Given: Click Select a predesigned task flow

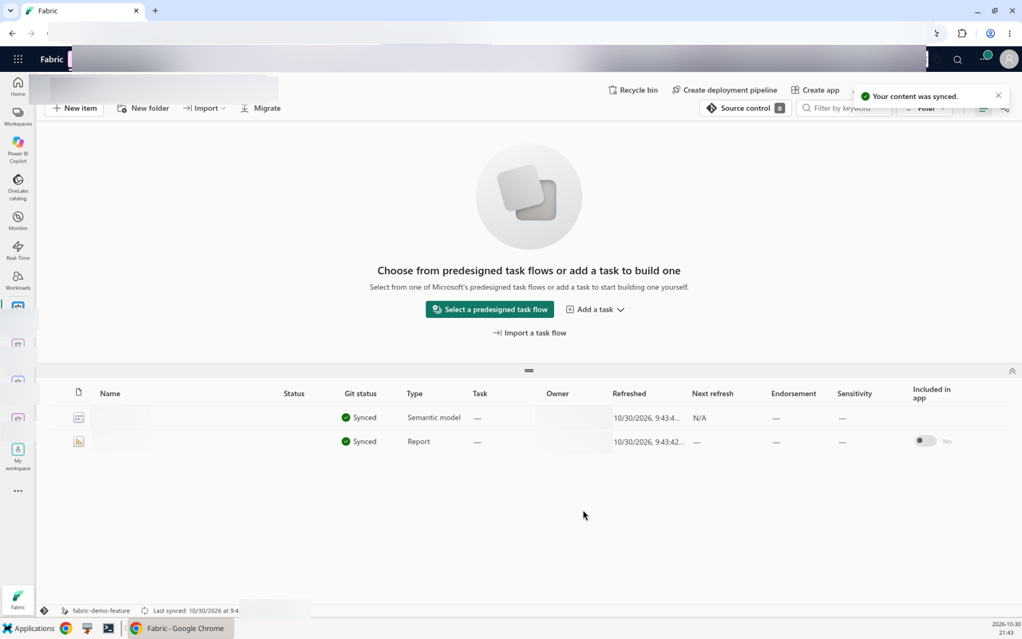Looking at the screenshot, I should tap(490, 309).
